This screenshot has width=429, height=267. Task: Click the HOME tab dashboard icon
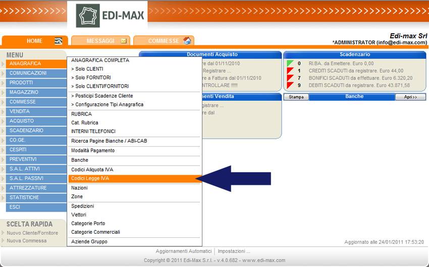pos(59,41)
